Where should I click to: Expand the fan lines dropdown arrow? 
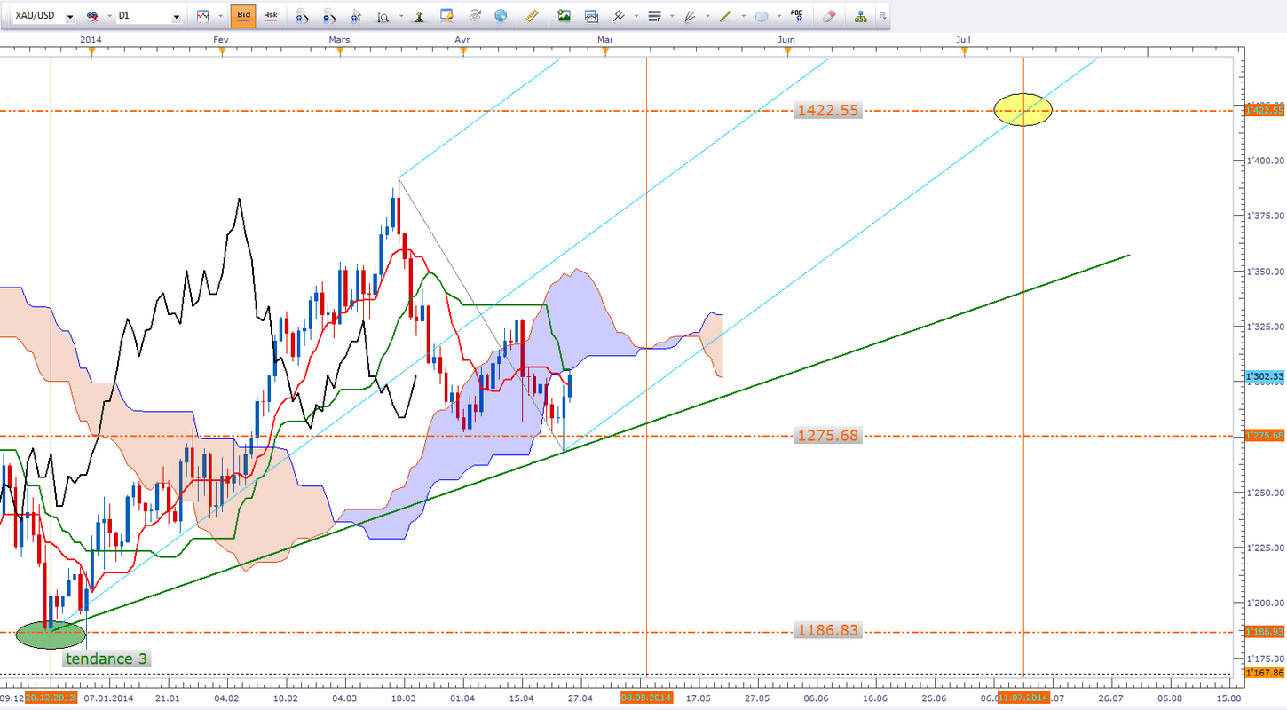pyautogui.click(x=707, y=16)
